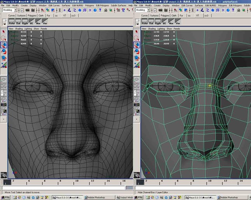Click highlight selection mode icon, left window

click(111, 10)
